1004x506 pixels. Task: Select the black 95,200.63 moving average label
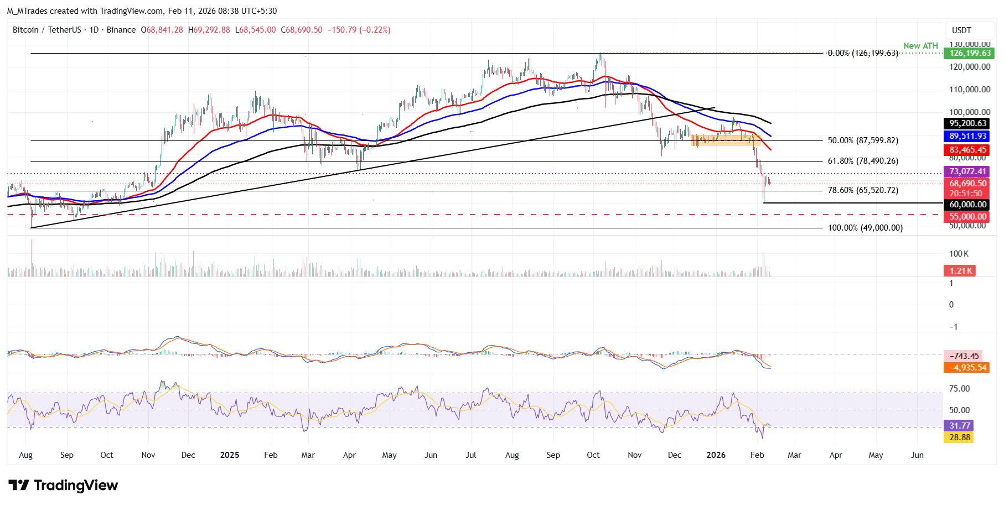point(966,124)
